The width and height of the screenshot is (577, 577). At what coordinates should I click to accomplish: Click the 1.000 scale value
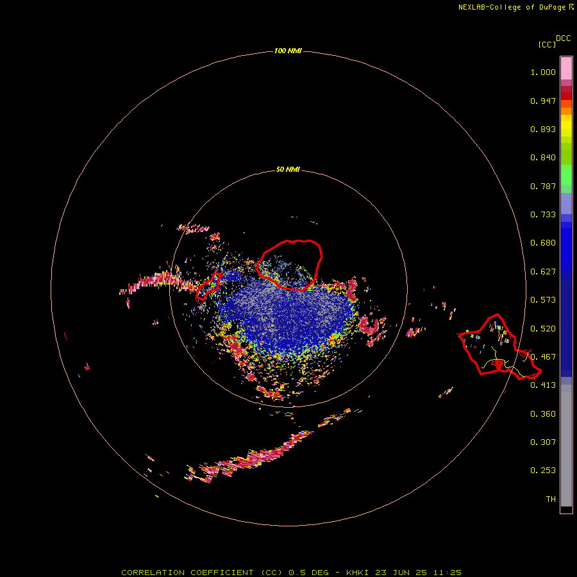543,72
